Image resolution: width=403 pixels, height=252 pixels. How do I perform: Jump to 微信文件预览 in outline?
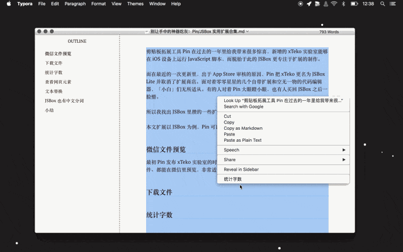58,54
